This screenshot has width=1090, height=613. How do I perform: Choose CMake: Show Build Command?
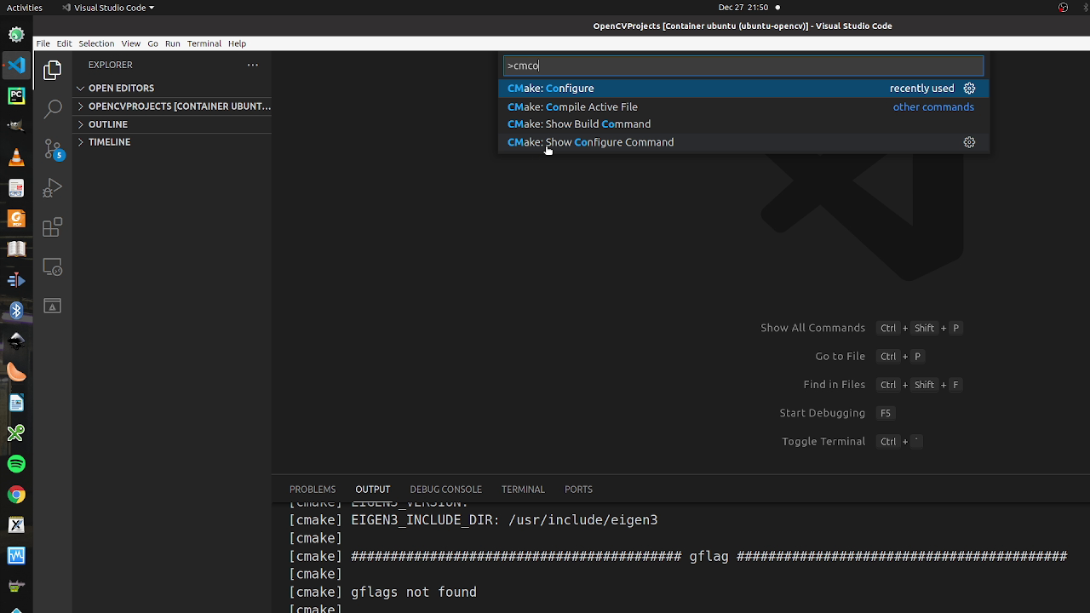coord(579,124)
